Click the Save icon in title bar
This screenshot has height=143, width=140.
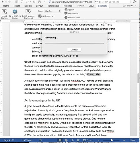(x=22, y=2)
